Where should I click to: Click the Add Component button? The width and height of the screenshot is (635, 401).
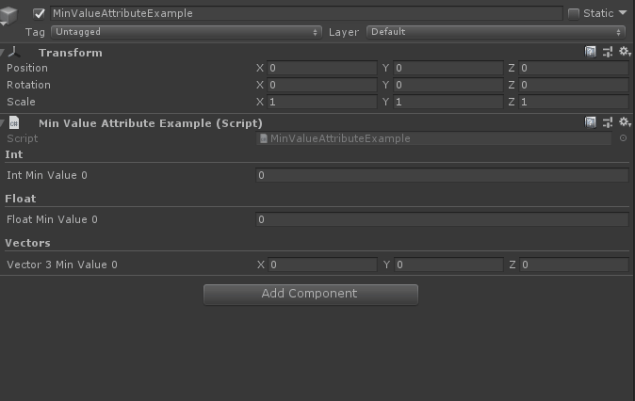pos(310,294)
